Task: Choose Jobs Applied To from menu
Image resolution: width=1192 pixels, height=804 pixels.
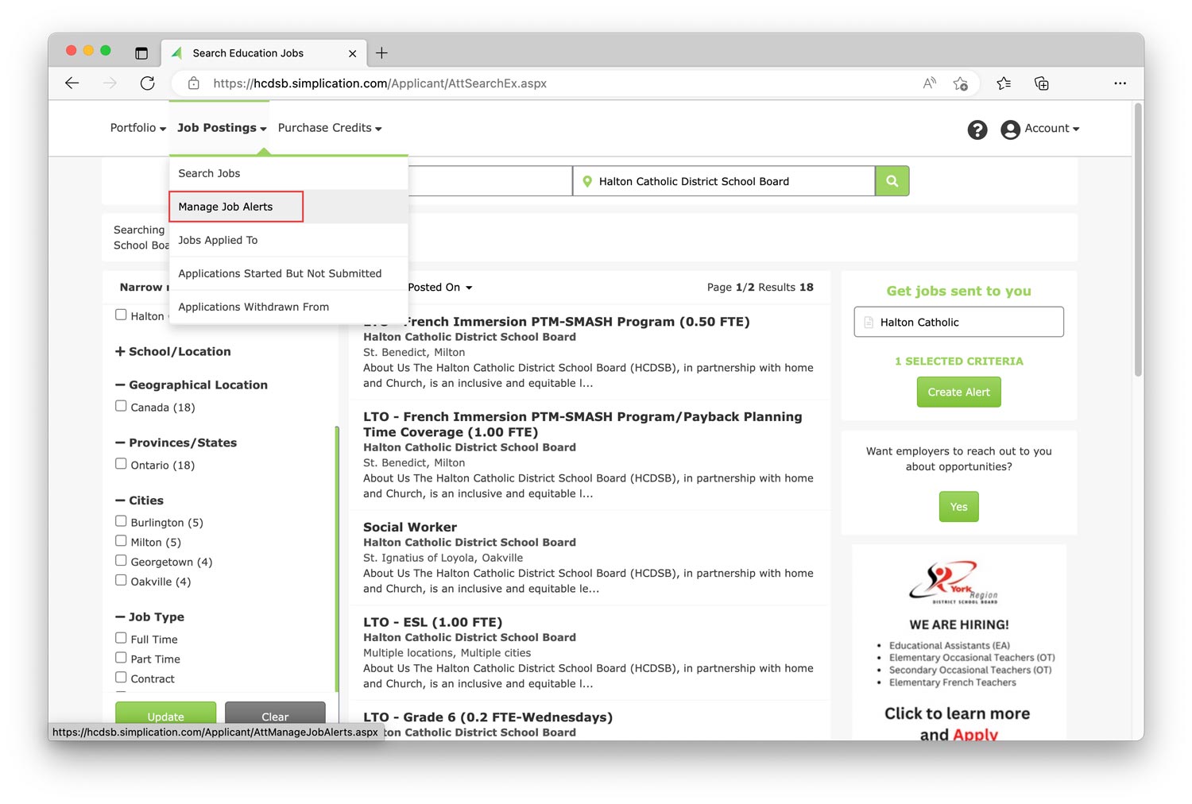Action: [218, 240]
